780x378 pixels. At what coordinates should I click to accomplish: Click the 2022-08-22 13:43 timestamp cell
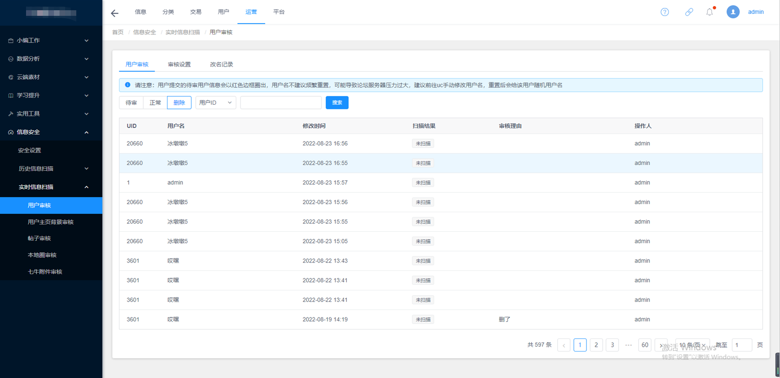click(x=325, y=261)
